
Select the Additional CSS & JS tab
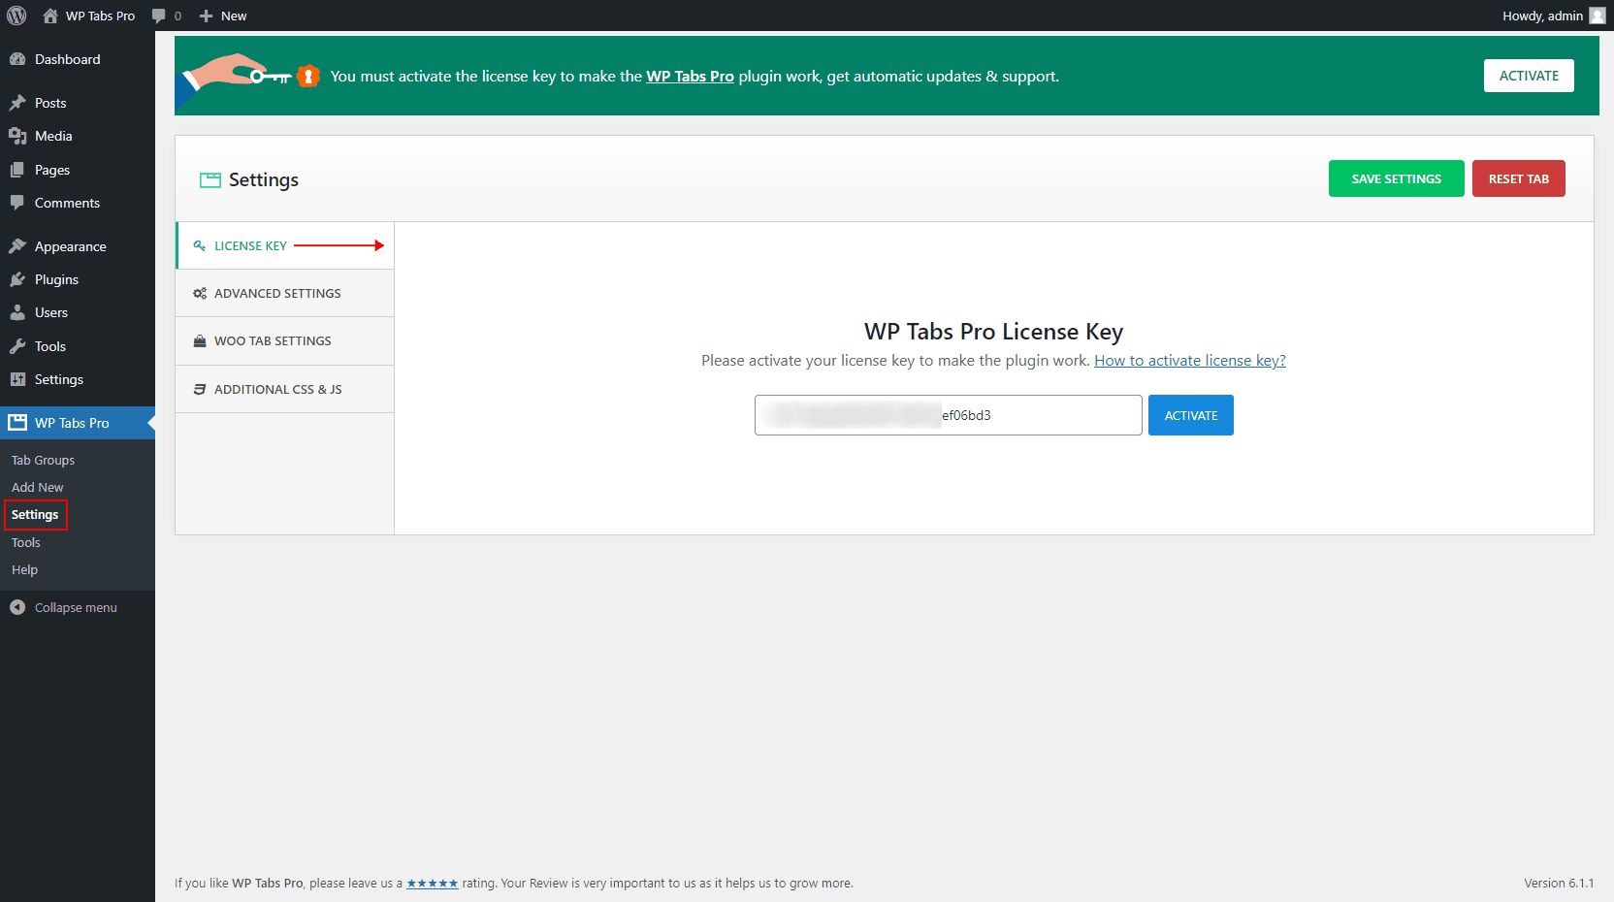coord(277,389)
